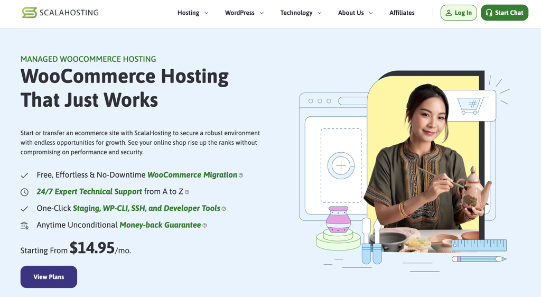Click the View Plans button
Viewport: 541px width, 297px height.
pyautogui.click(x=49, y=277)
